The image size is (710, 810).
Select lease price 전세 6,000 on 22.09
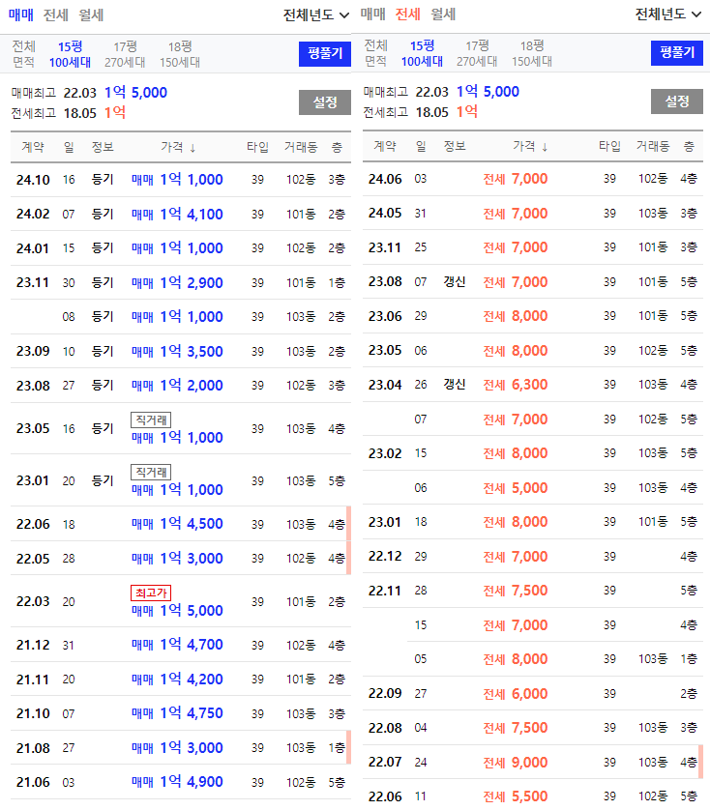coord(515,694)
